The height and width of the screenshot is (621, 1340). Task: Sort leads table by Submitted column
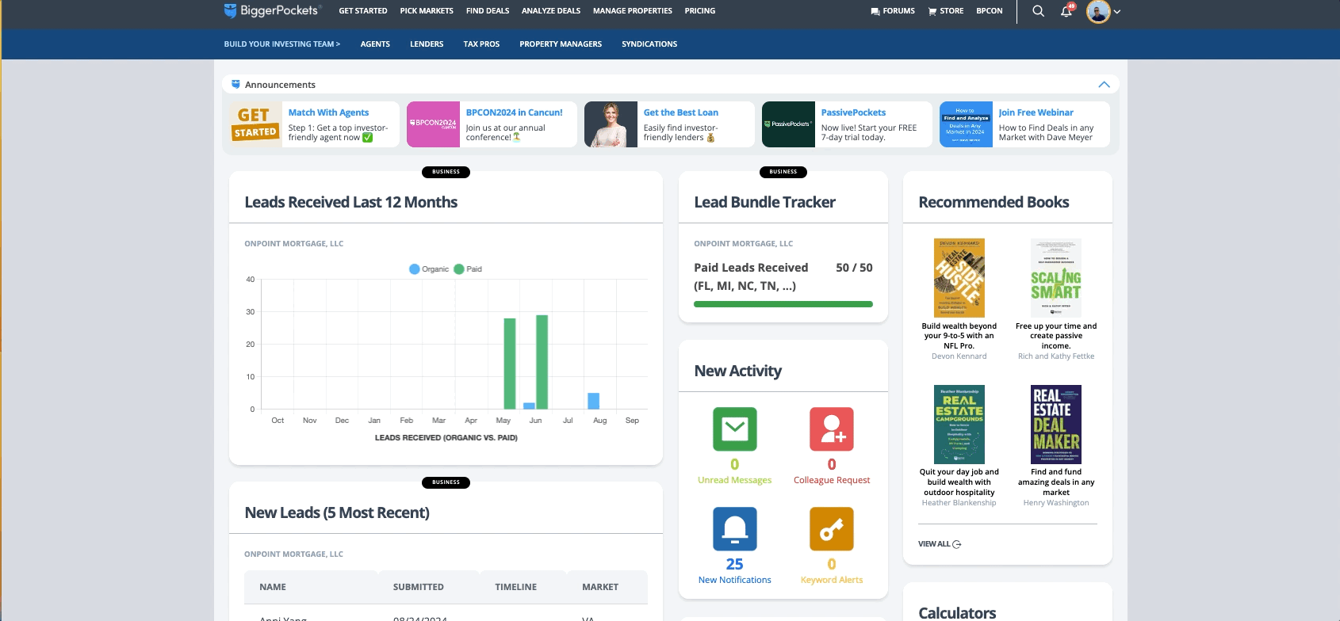(418, 587)
